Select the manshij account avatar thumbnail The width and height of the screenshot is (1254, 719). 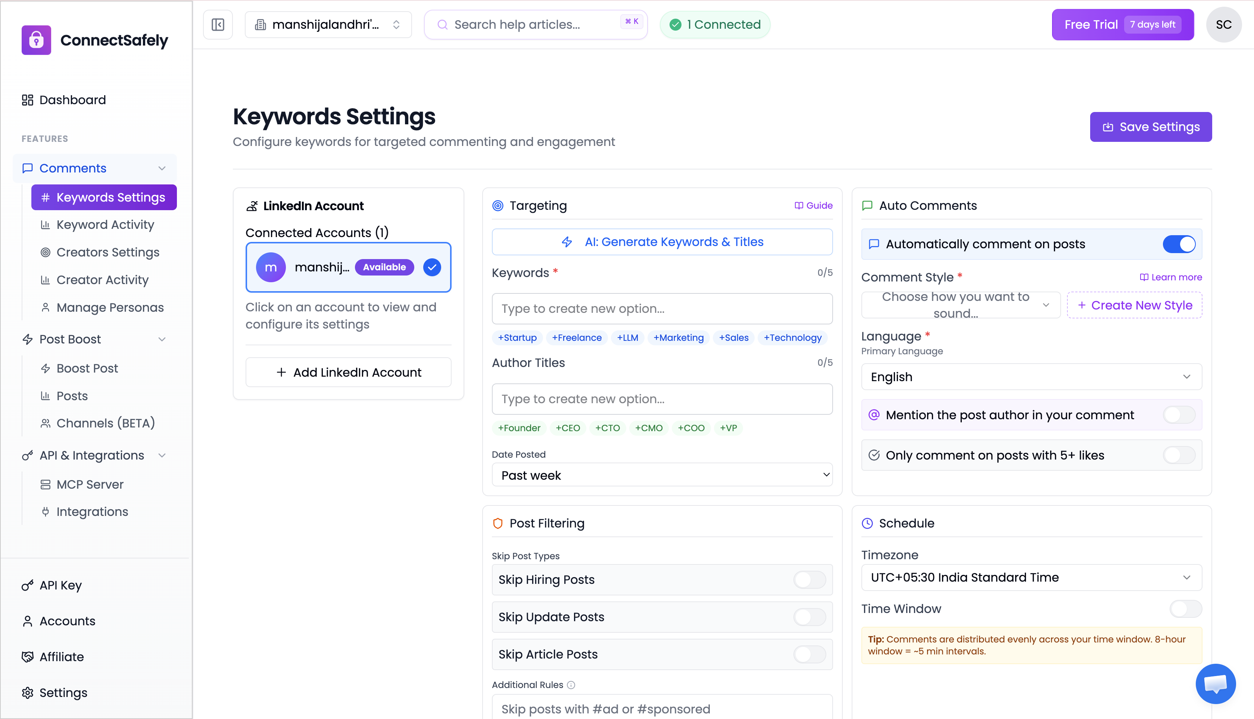pyautogui.click(x=271, y=267)
